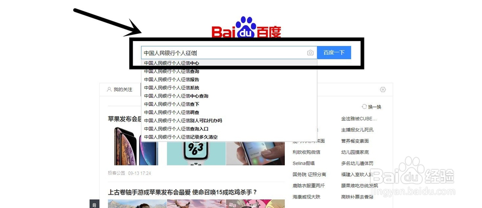Open hot topic 多名幼儿遭体罚
Image resolution: width=482 pixels, height=208 pixels.
point(357,163)
